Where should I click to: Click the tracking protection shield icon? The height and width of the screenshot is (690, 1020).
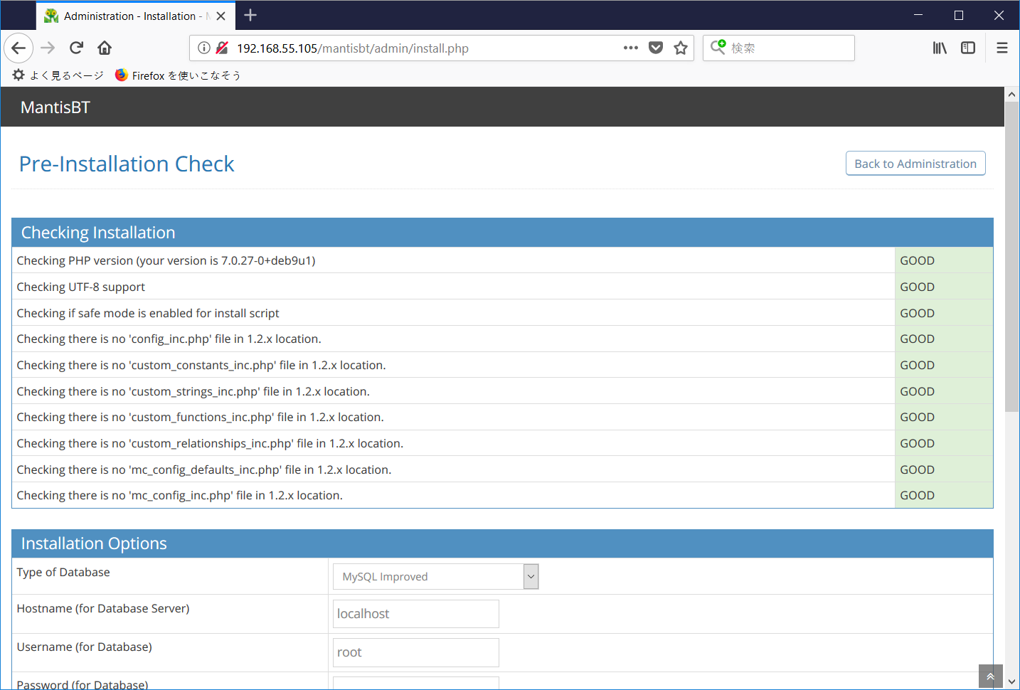[655, 48]
